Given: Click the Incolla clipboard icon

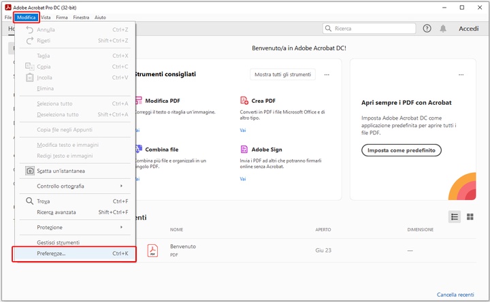Looking at the screenshot, I should click(29, 78).
